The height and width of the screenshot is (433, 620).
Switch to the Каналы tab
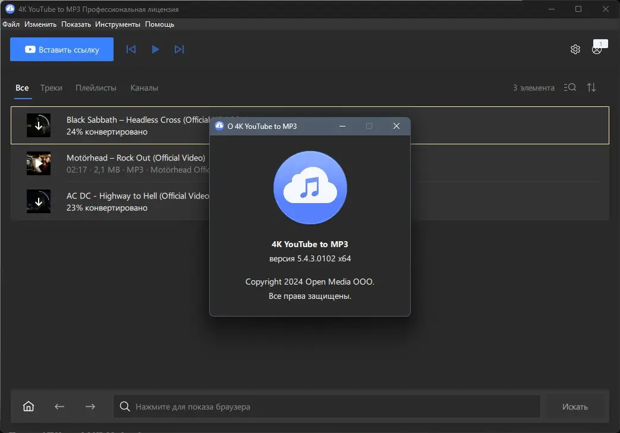pos(144,88)
